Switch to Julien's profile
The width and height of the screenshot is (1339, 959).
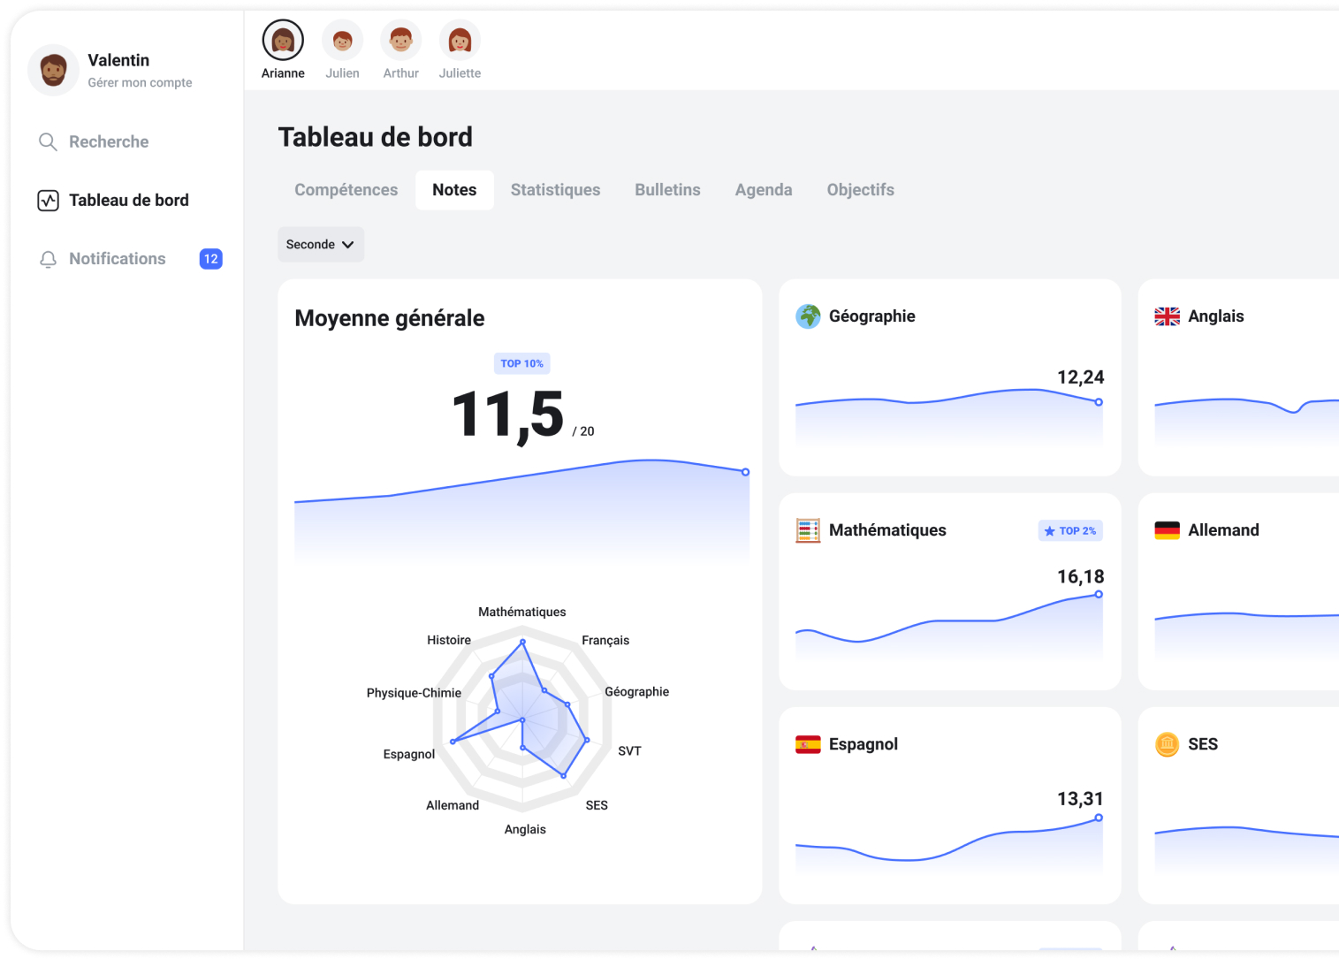point(342,38)
